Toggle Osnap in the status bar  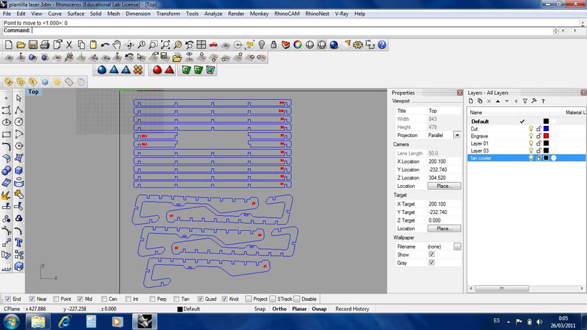(x=319, y=309)
